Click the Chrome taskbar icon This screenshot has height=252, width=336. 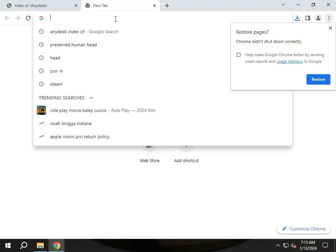56,245
